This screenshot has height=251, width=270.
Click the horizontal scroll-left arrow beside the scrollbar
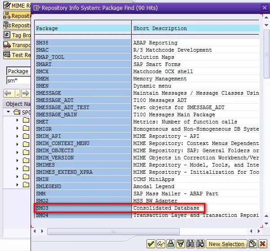(35, 231)
